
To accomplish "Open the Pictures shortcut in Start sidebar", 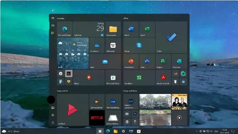I will pyautogui.click(x=53, y=108).
